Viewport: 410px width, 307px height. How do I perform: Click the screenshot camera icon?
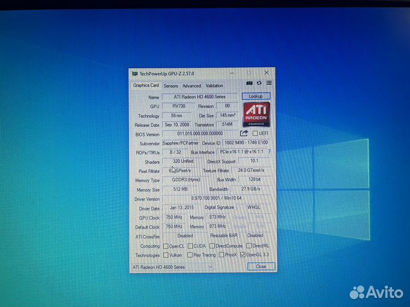[249, 83]
